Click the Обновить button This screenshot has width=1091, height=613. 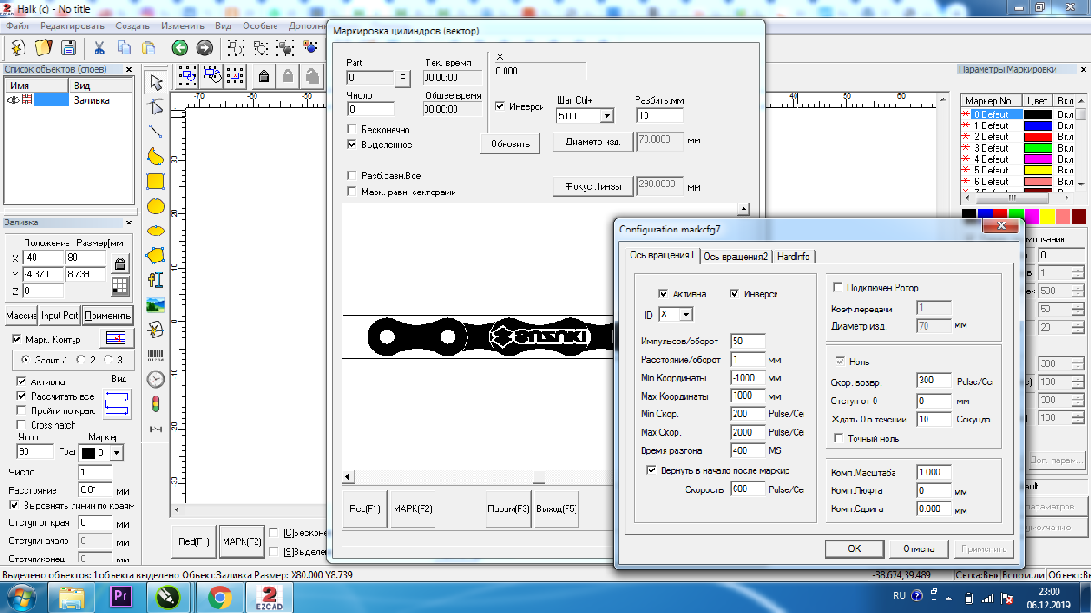coord(510,143)
